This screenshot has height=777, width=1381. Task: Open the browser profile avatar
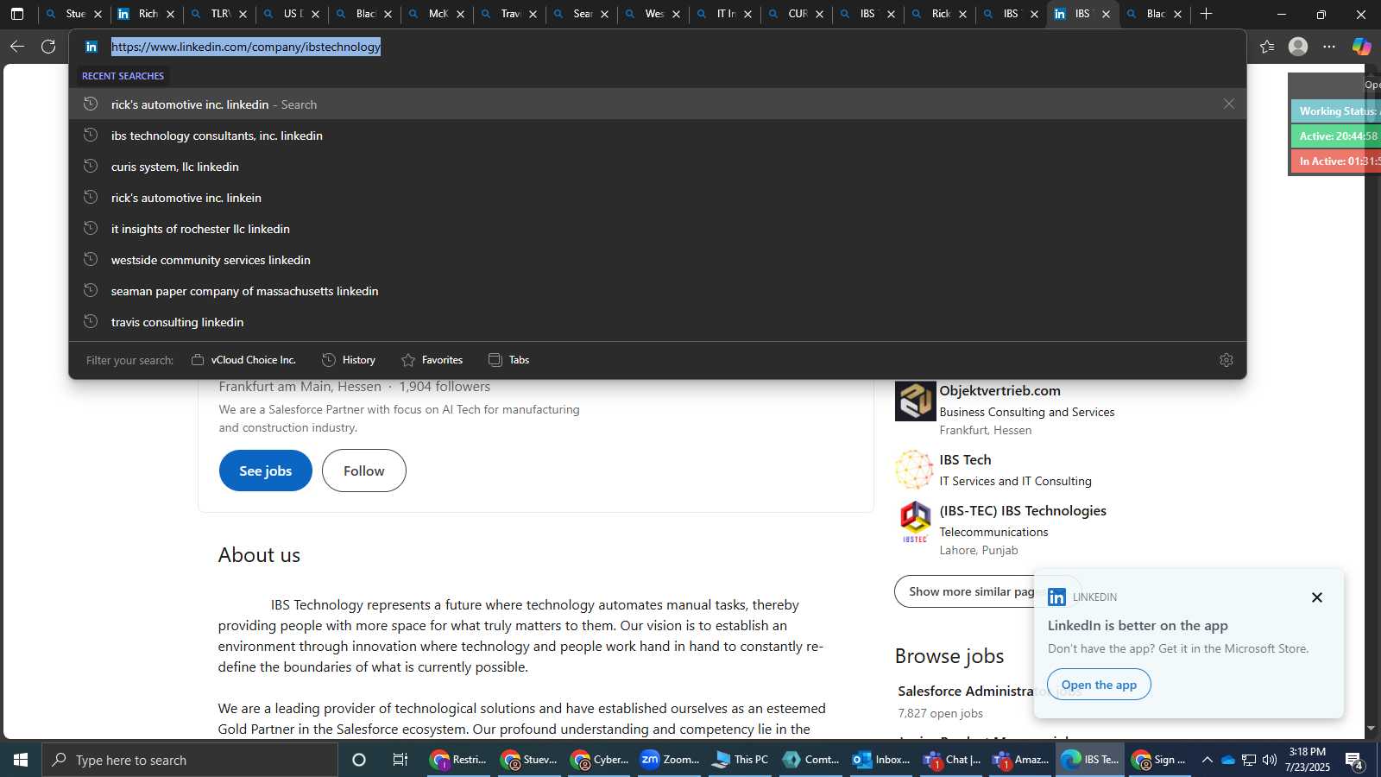[1298, 47]
